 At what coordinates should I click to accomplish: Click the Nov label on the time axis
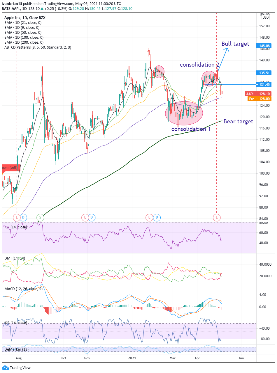click(x=86, y=358)
